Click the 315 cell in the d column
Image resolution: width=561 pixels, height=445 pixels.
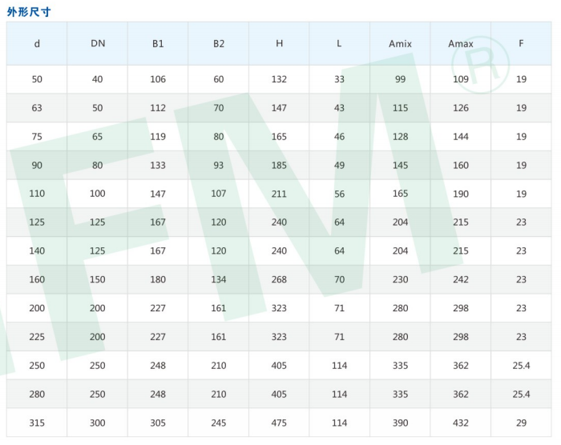pos(37,423)
